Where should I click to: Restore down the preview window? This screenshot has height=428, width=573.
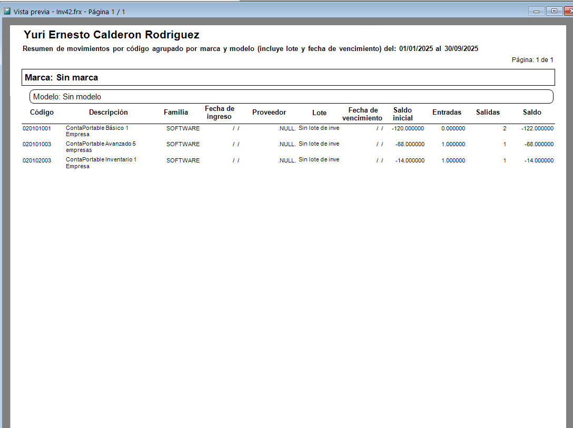click(x=554, y=12)
